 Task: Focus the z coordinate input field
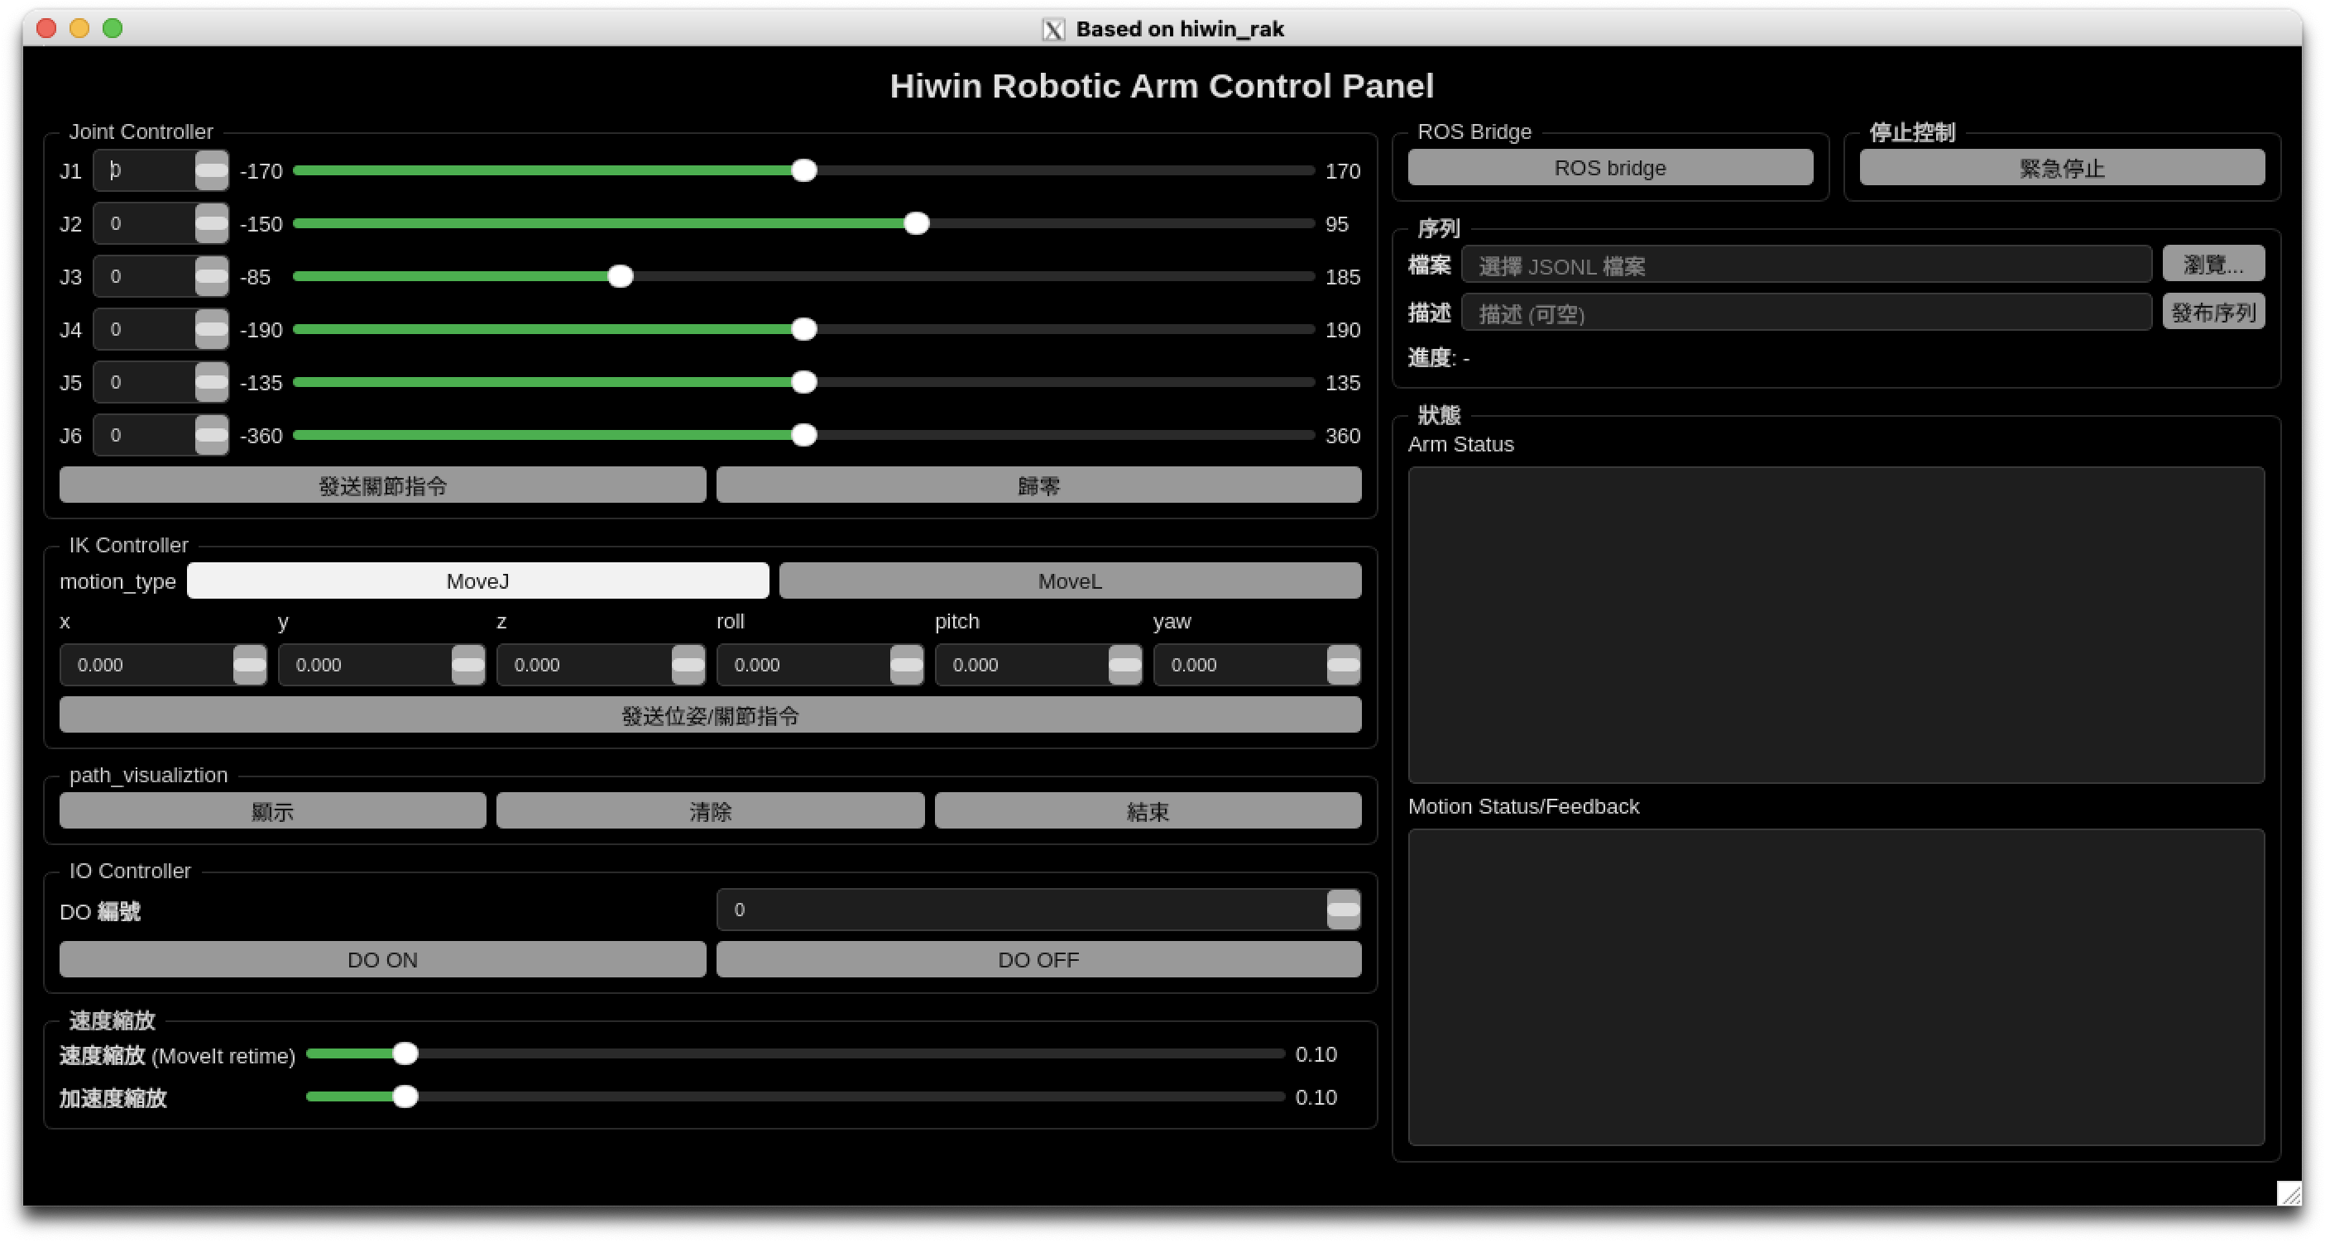[585, 666]
